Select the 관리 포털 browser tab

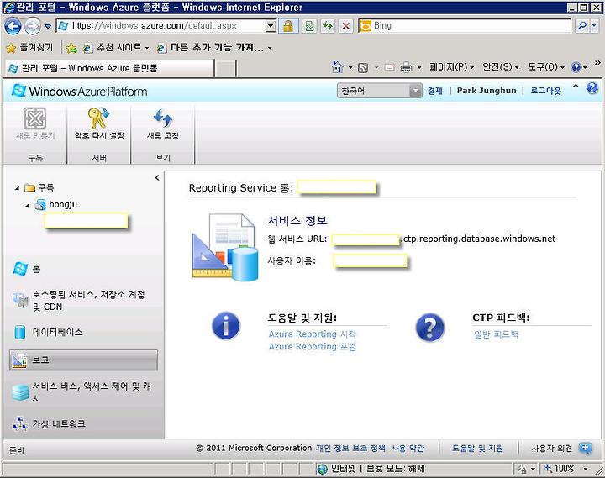(x=109, y=68)
